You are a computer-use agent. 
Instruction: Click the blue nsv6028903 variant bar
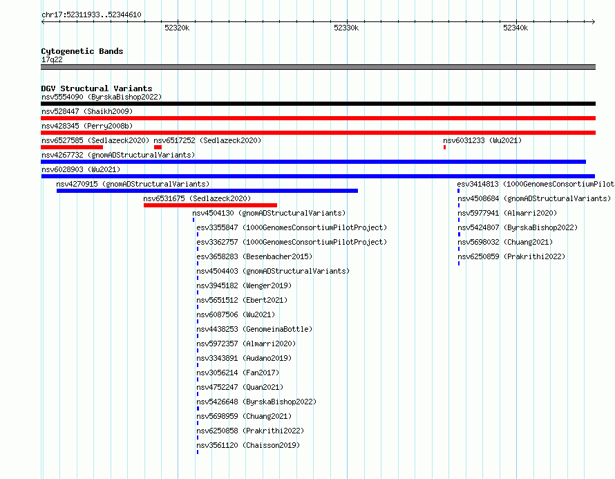click(x=318, y=176)
